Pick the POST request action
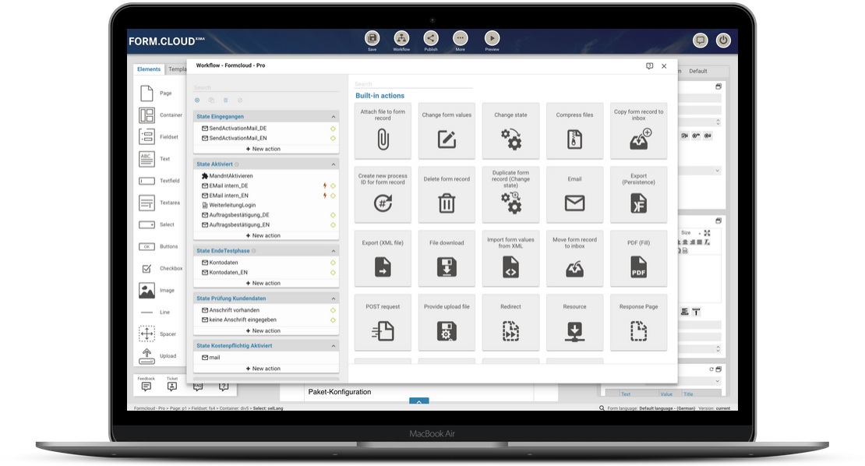The width and height of the screenshot is (865, 466). pyautogui.click(x=383, y=323)
